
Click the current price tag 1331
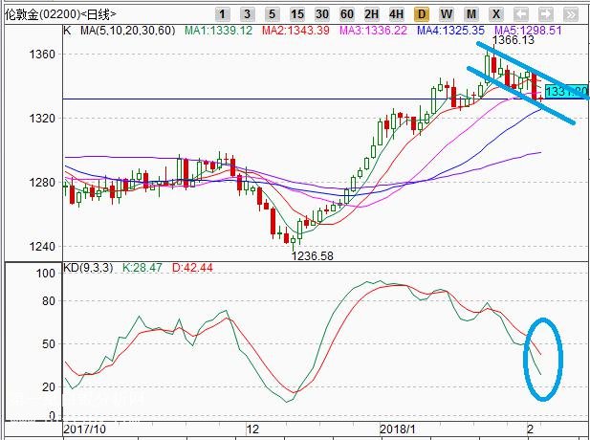566,91
